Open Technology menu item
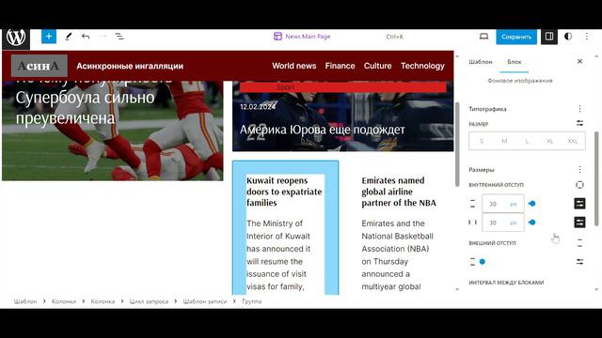The width and height of the screenshot is (602, 338). click(422, 66)
